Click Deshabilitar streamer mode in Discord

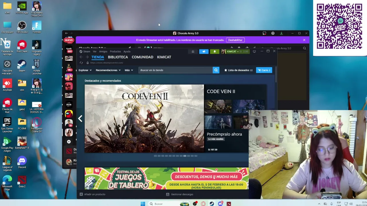click(x=235, y=40)
